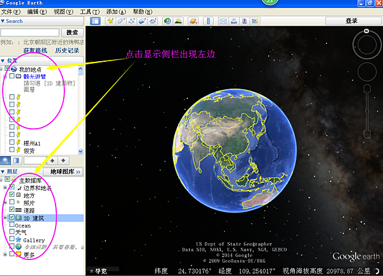Toggle sunlight across the landscape icon
Image resolution: width=383 pixels, height=276 pixels.
(x=178, y=21)
